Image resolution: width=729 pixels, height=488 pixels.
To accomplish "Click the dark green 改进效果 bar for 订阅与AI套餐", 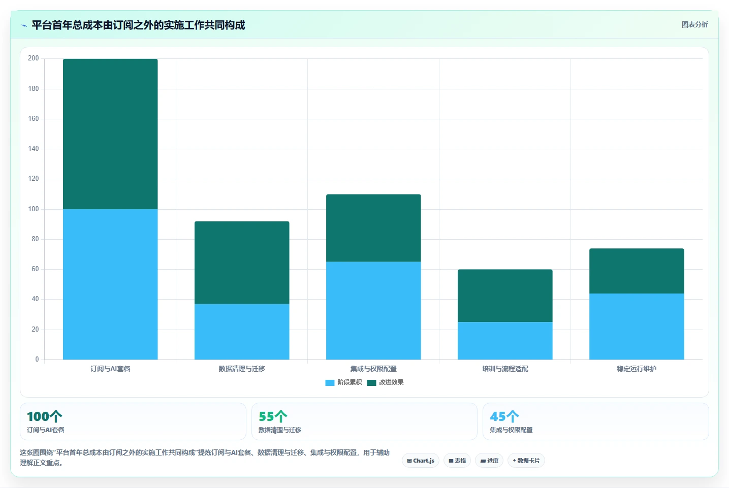I will click(110, 134).
